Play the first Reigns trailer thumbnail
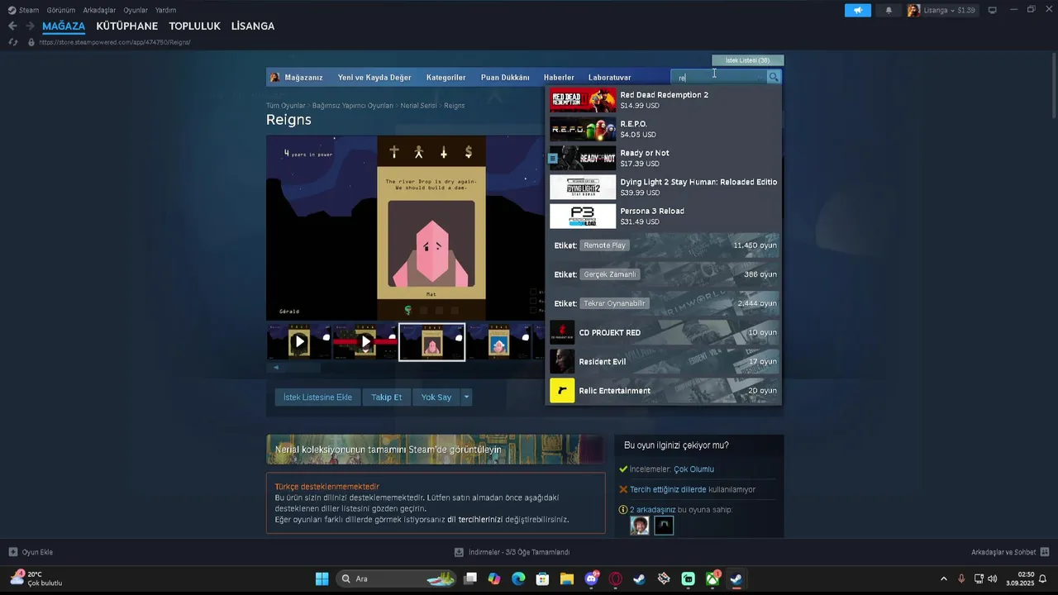Viewport: 1058px width, 595px height. (299, 341)
